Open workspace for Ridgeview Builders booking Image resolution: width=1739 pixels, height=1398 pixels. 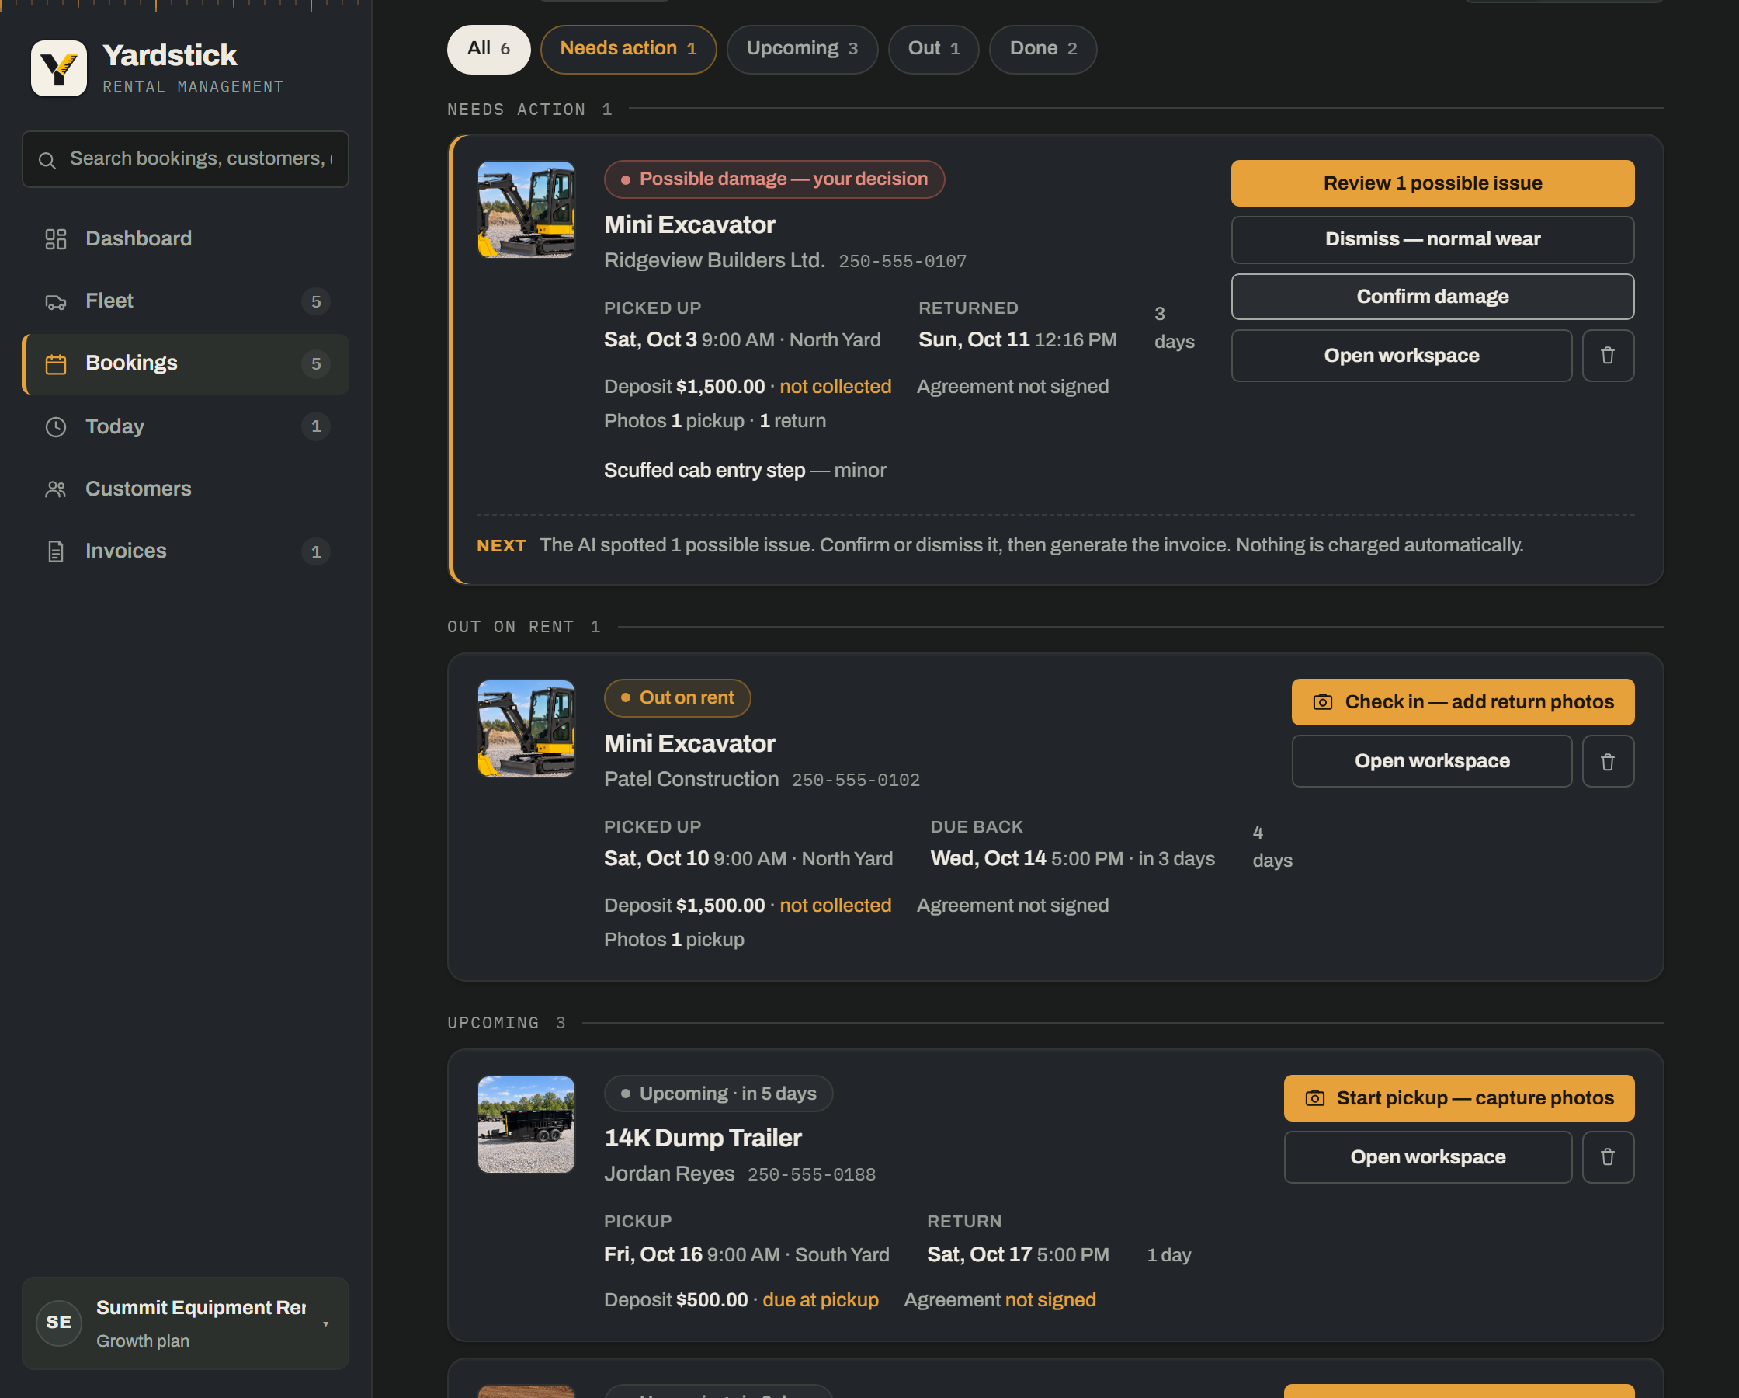(1401, 356)
